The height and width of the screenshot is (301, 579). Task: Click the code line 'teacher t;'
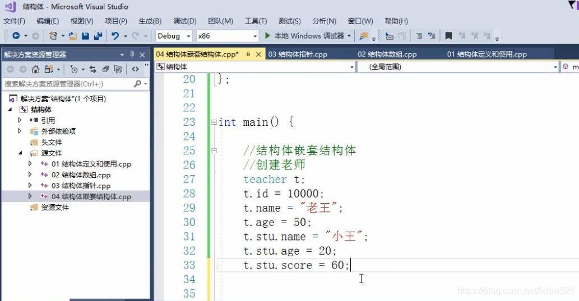(274, 180)
